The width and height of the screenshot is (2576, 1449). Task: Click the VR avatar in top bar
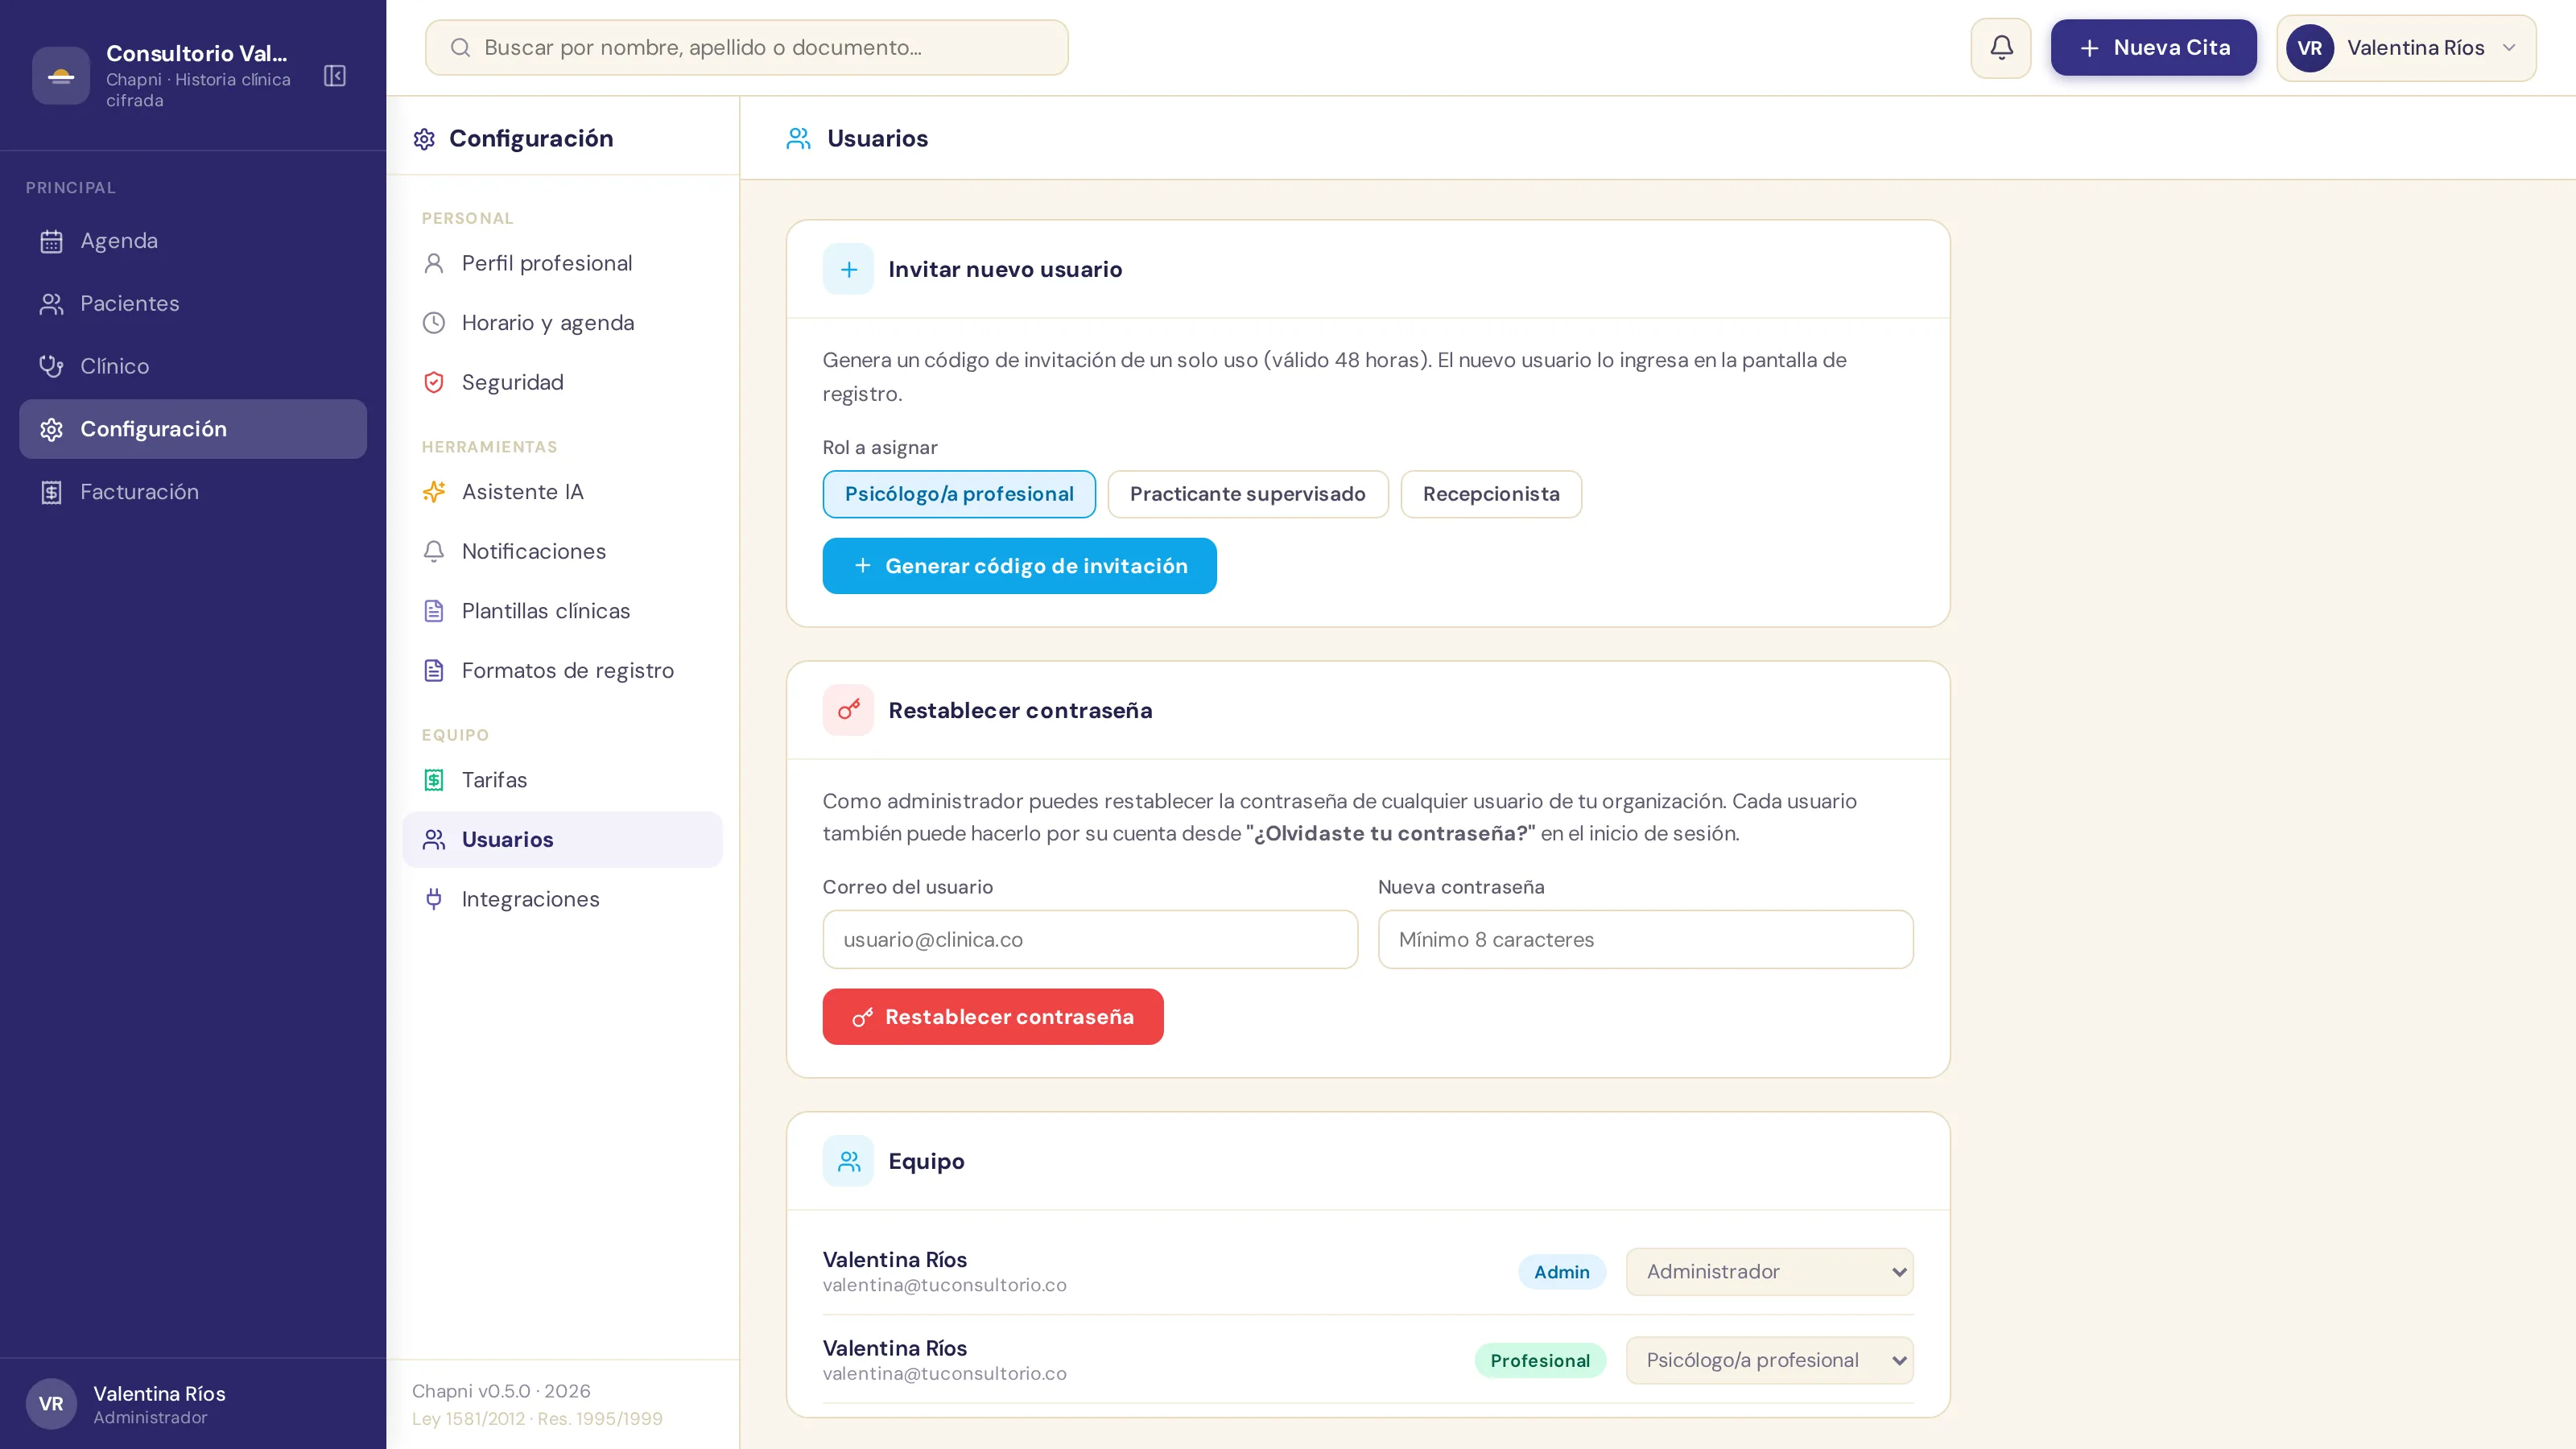(x=2310, y=48)
